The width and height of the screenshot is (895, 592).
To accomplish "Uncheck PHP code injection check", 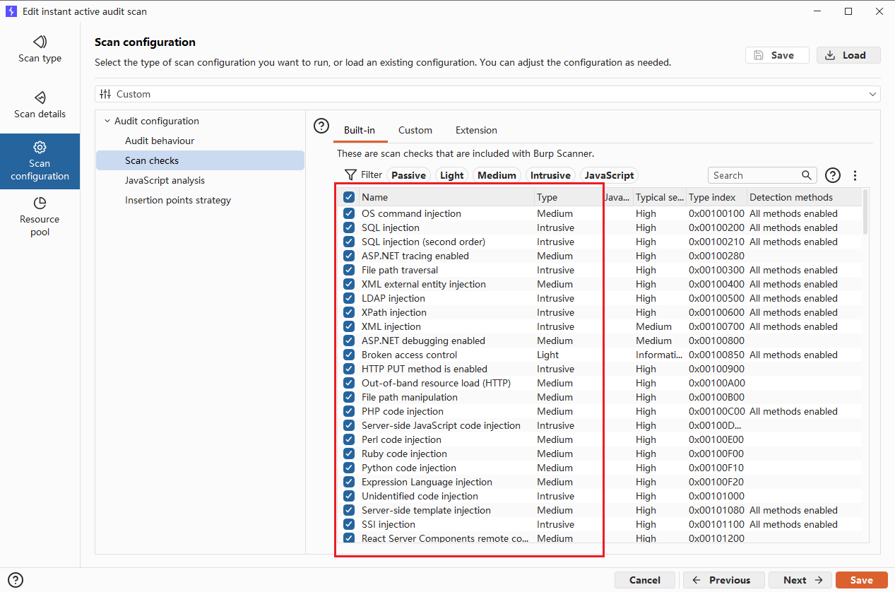I will 349,411.
